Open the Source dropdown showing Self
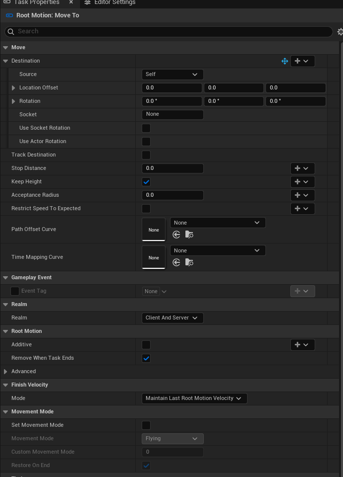Viewport: 343px width, 477px height. 172,74
